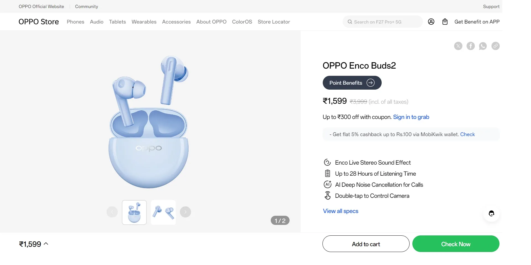The height and width of the screenshot is (265, 531).
Task: Go to next product image arrow
Action: point(185,212)
